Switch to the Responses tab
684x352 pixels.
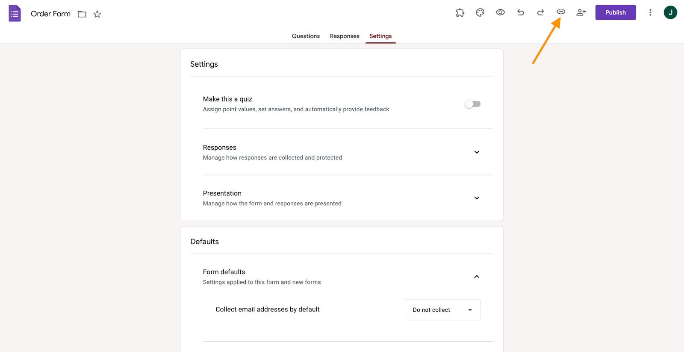click(345, 36)
